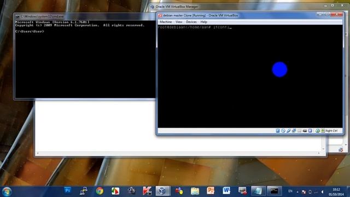Open the monitor with red mark taskbar icon

coord(242,191)
